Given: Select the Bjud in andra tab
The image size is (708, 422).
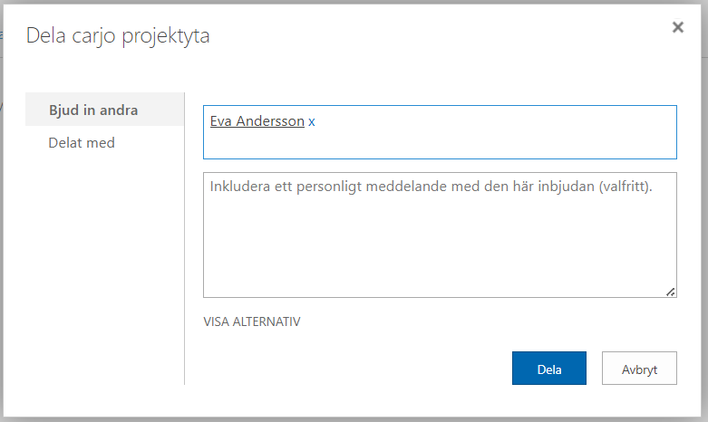Looking at the screenshot, I should [x=94, y=110].
